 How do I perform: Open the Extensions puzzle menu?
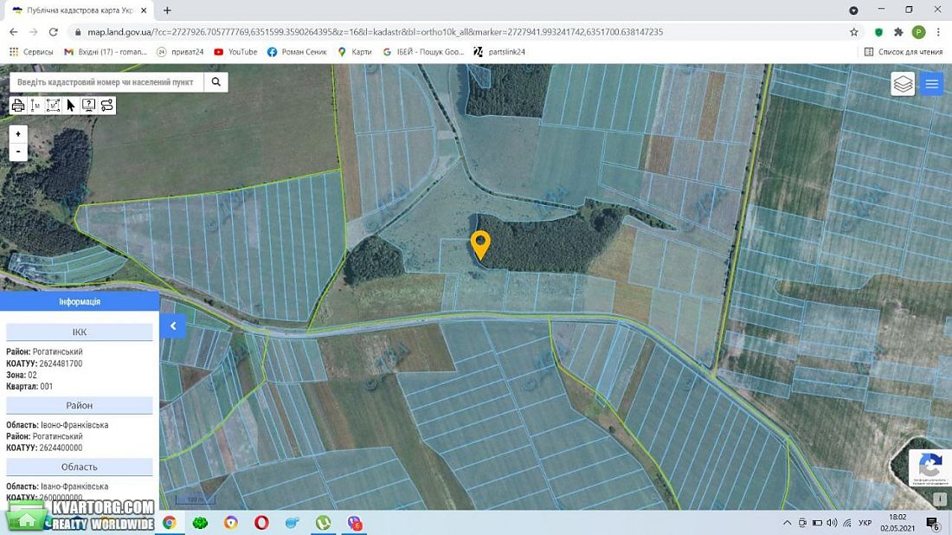tap(898, 31)
